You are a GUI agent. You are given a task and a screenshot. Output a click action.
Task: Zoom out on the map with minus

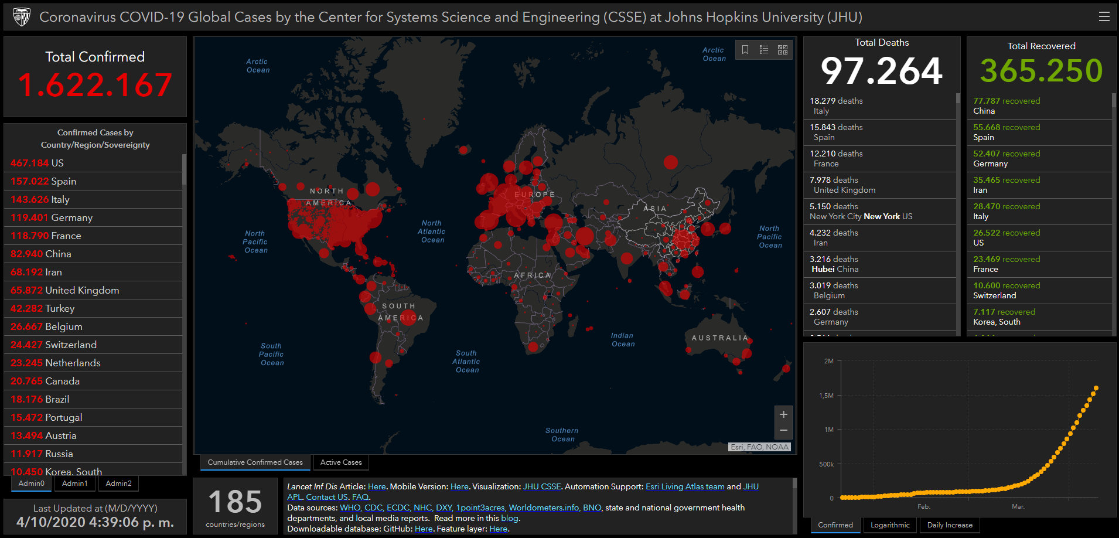(783, 431)
